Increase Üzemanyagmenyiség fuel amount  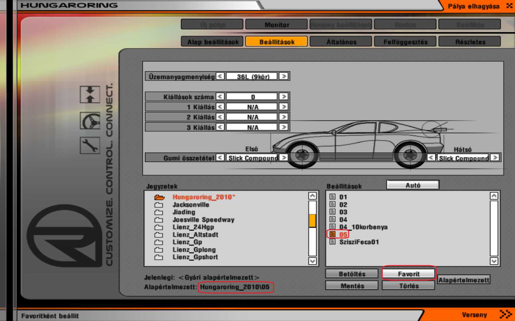pyautogui.click(x=284, y=76)
